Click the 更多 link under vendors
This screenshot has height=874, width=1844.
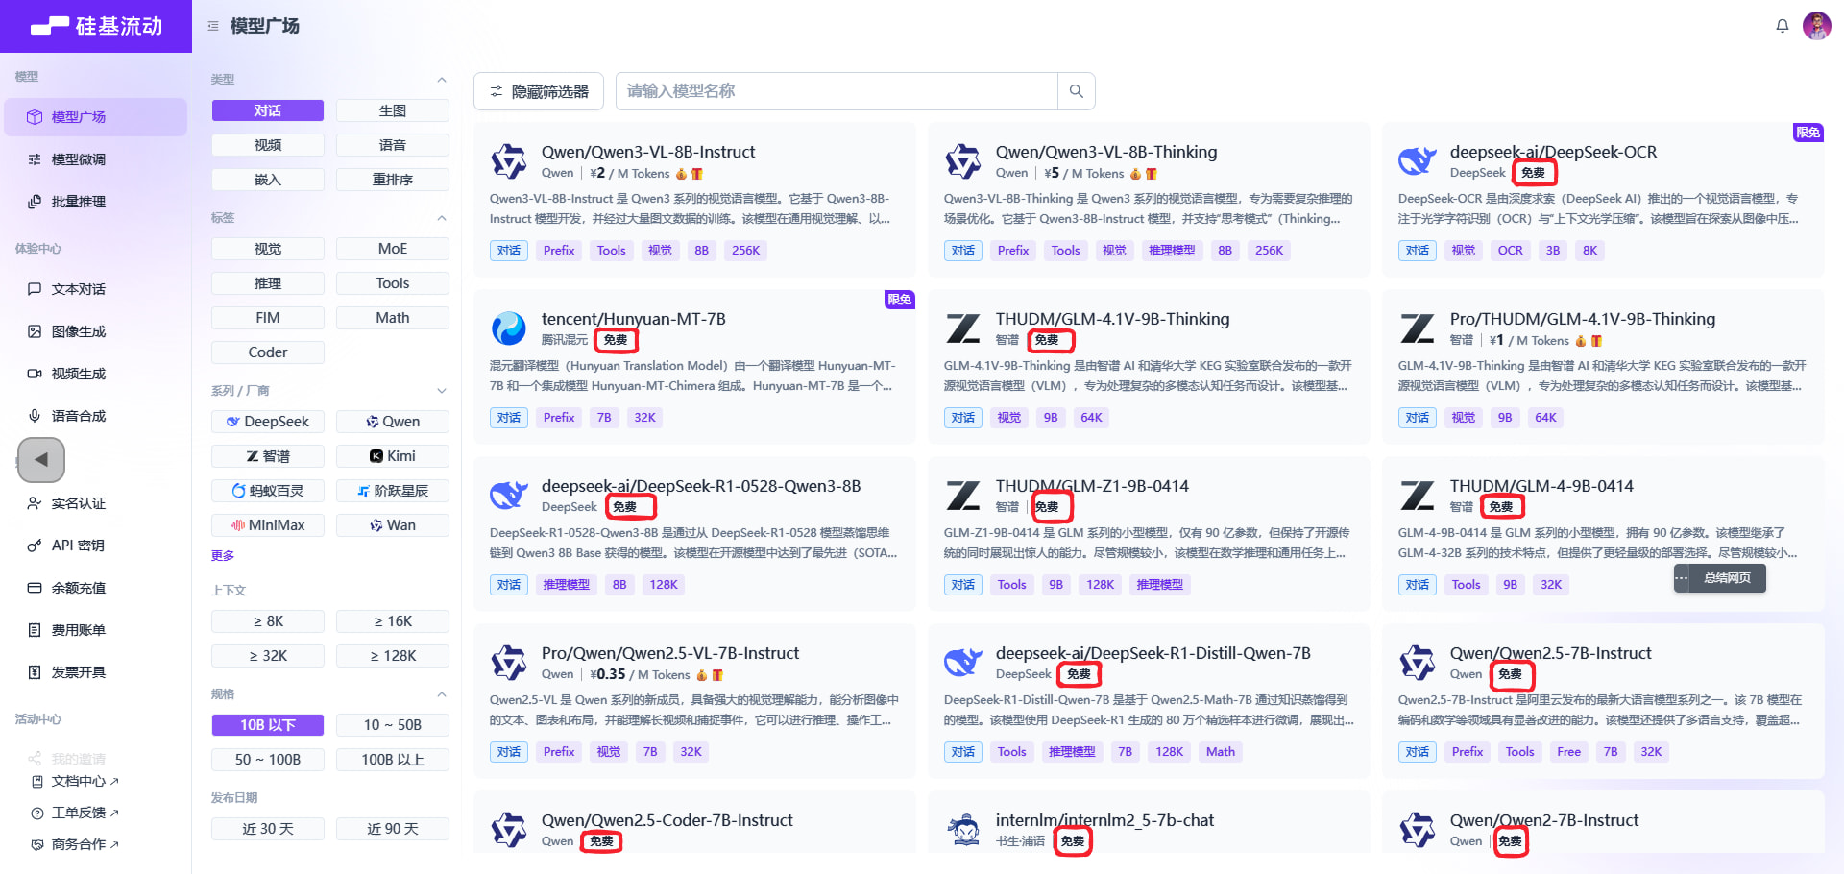coord(223,556)
